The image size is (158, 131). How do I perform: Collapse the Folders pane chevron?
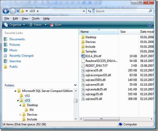click(75, 85)
